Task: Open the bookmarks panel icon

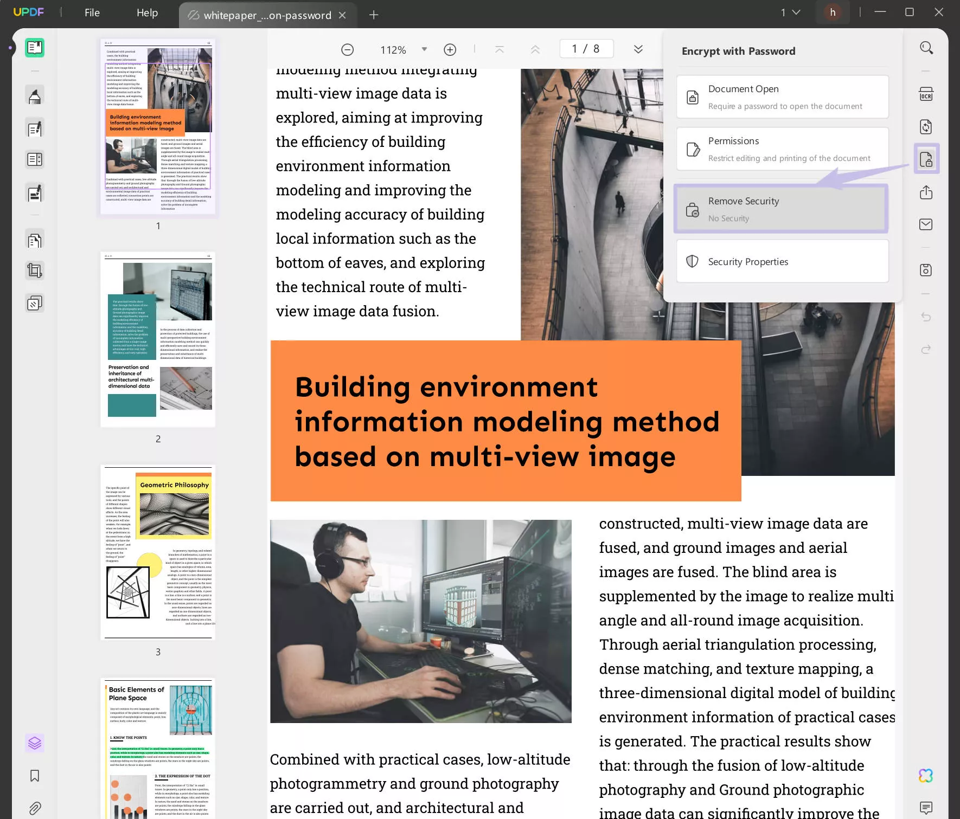Action: point(35,776)
